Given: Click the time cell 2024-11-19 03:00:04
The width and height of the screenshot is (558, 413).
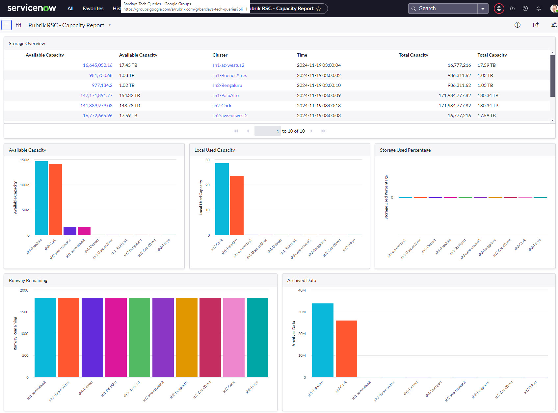Looking at the screenshot, I should (319, 65).
